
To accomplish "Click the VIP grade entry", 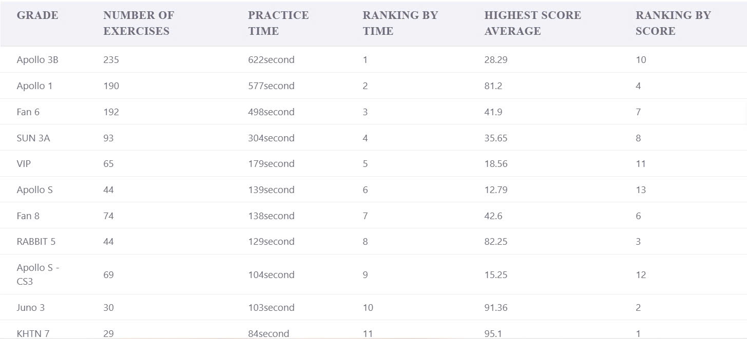I will pyautogui.click(x=24, y=164).
